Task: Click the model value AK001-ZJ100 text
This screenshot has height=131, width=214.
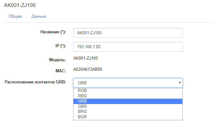Action: click(x=85, y=58)
